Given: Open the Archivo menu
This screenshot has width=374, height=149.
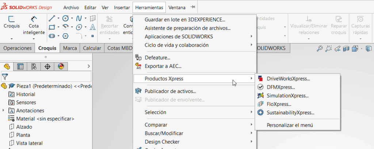Looking at the screenshot, I should [71, 7].
